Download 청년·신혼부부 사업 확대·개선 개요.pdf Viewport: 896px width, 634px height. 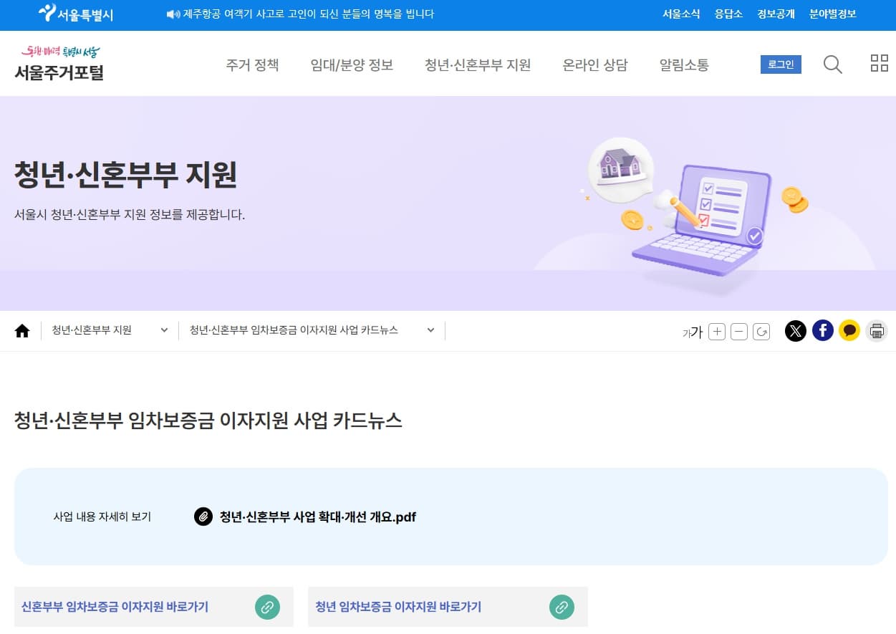tap(317, 517)
